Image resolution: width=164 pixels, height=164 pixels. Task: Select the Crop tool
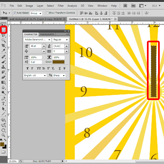click(3, 45)
